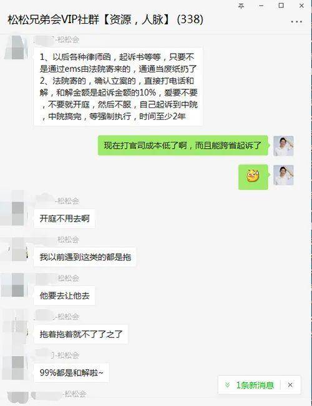
Task: Minimize the chat window
Action: (261, 6)
